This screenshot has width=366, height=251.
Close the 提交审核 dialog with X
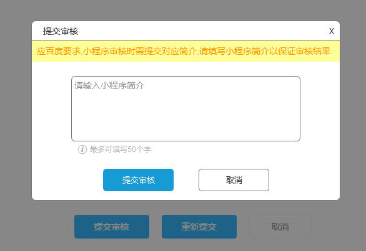[x=332, y=31]
